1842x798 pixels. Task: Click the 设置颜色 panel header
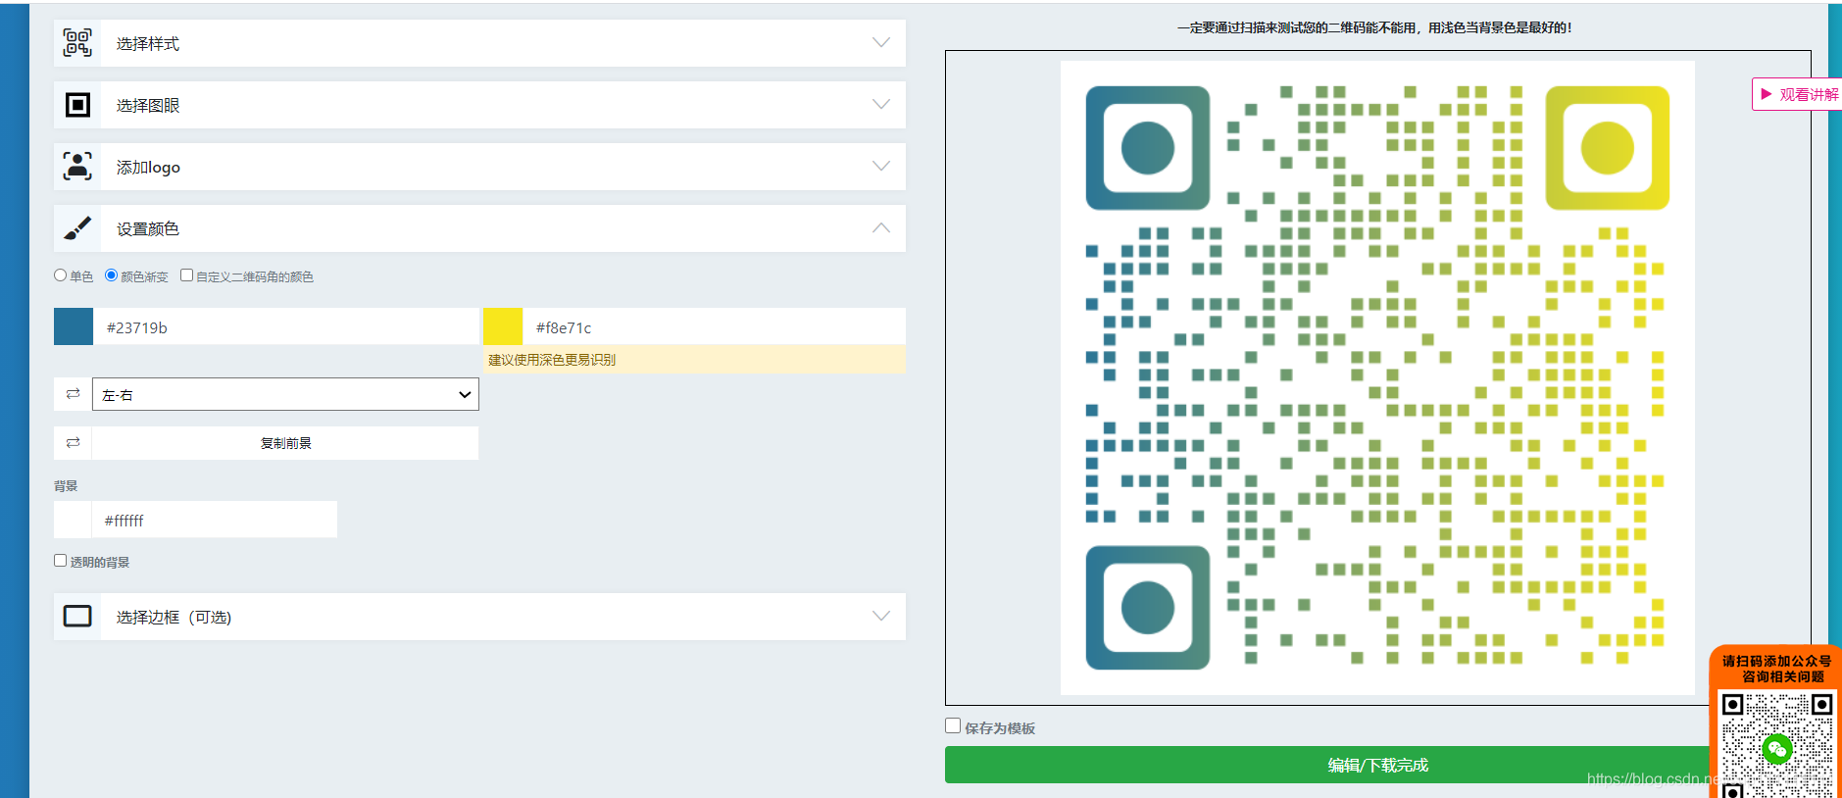click(x=479, y=228)
